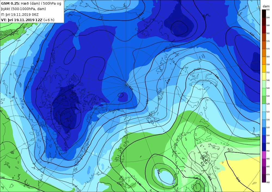Click the 498 legend value
Screen dimensions: 272x192
point(268,143)
